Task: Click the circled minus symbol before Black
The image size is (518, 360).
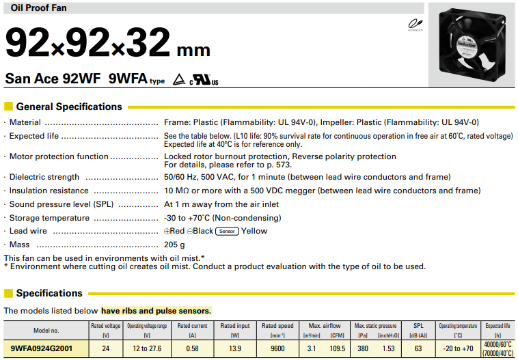Action: click(189, 232)
